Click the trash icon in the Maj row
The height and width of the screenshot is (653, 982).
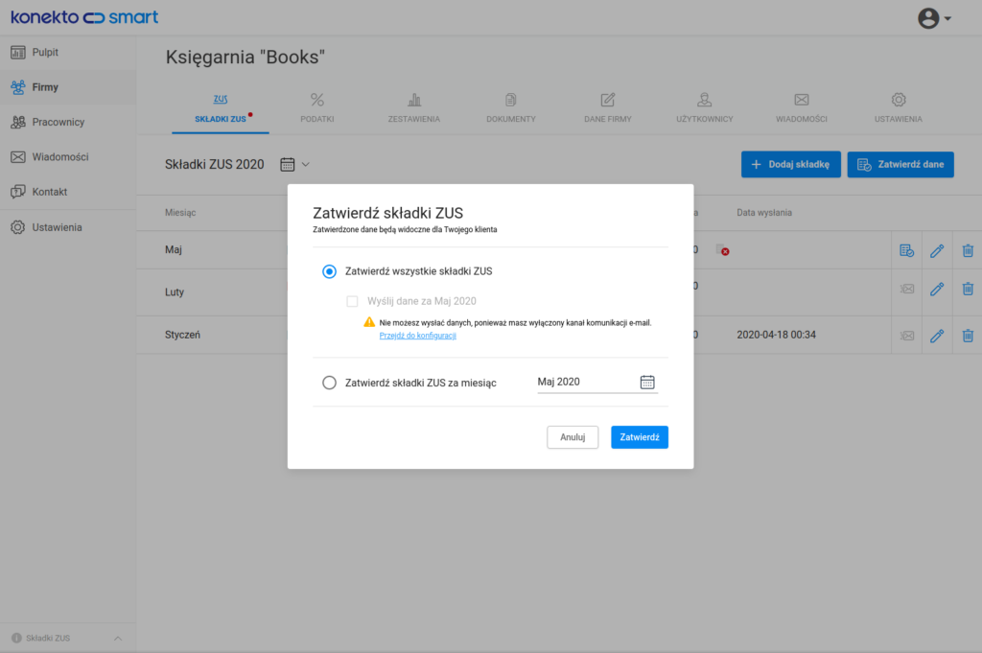click(x=968, y=251)
